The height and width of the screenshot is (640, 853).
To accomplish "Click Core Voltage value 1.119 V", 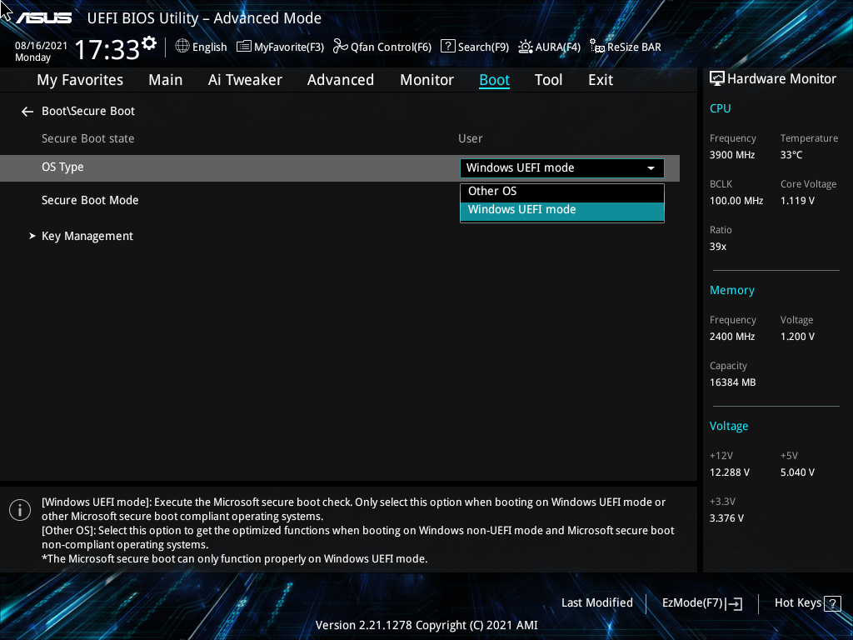I will (797, 201).
